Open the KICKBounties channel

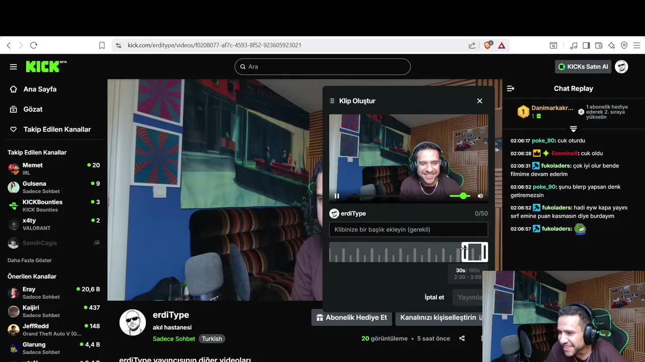53,206
